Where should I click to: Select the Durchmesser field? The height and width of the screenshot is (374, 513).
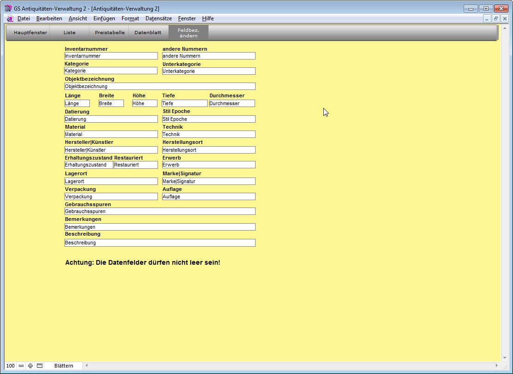(x=232, y=103)
